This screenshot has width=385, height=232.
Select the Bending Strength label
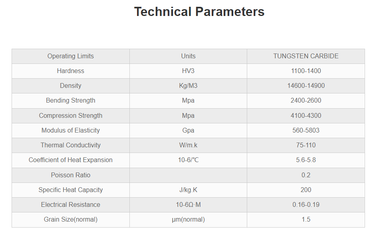tap(71, 100)
